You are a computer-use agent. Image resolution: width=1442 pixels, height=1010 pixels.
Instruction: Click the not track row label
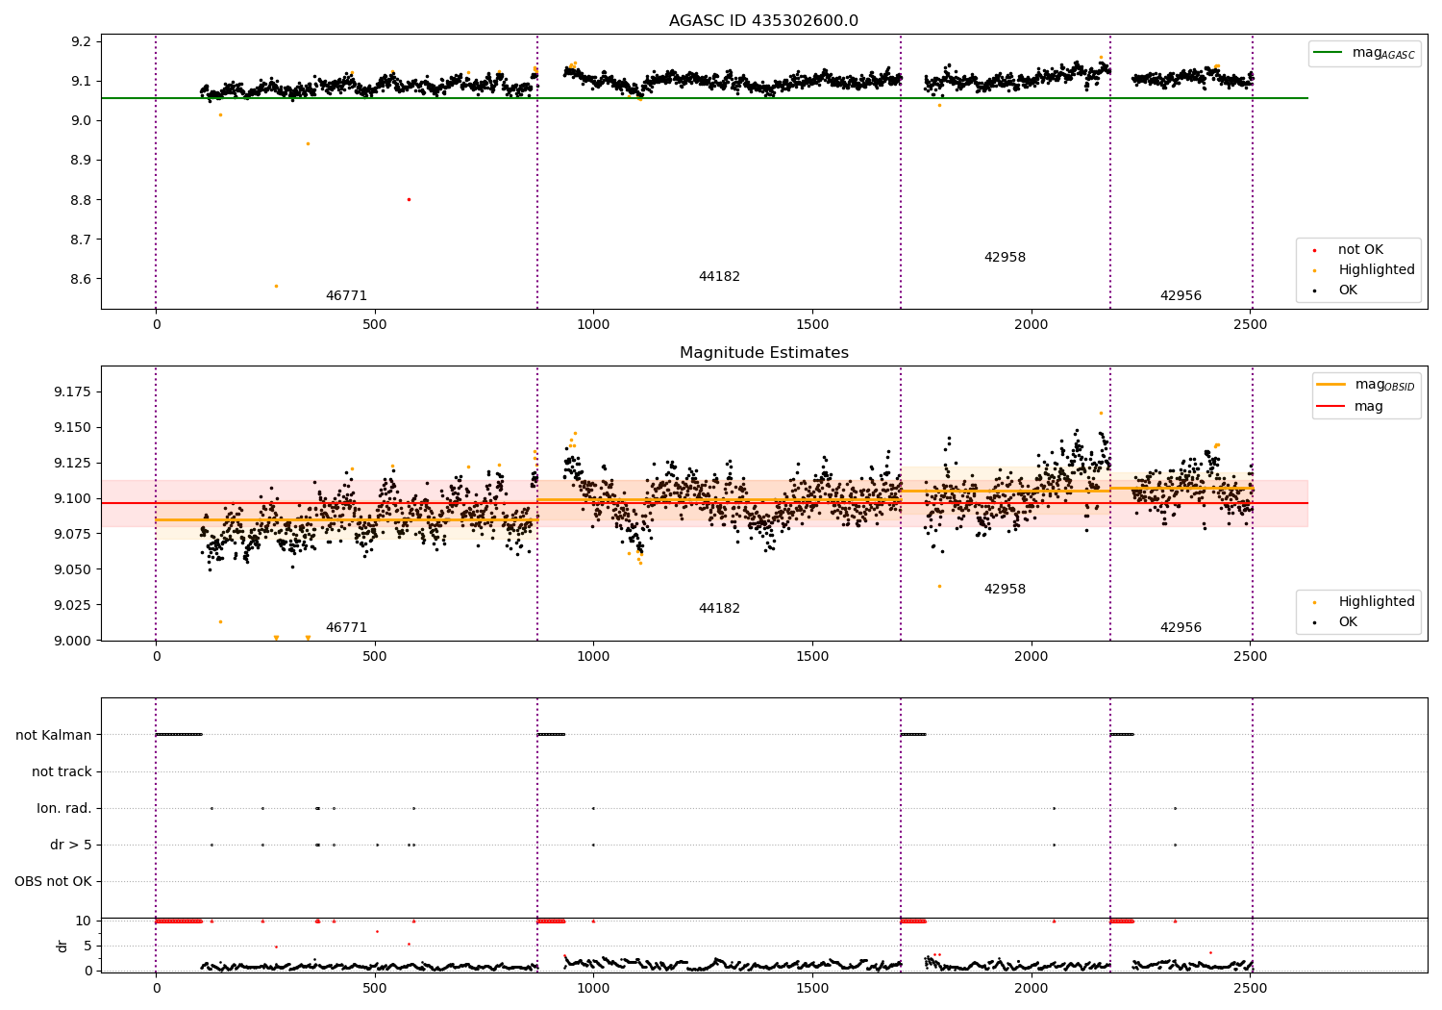point(62,772)
